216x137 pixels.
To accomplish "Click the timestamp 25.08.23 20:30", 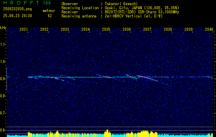I will point(18,16).
